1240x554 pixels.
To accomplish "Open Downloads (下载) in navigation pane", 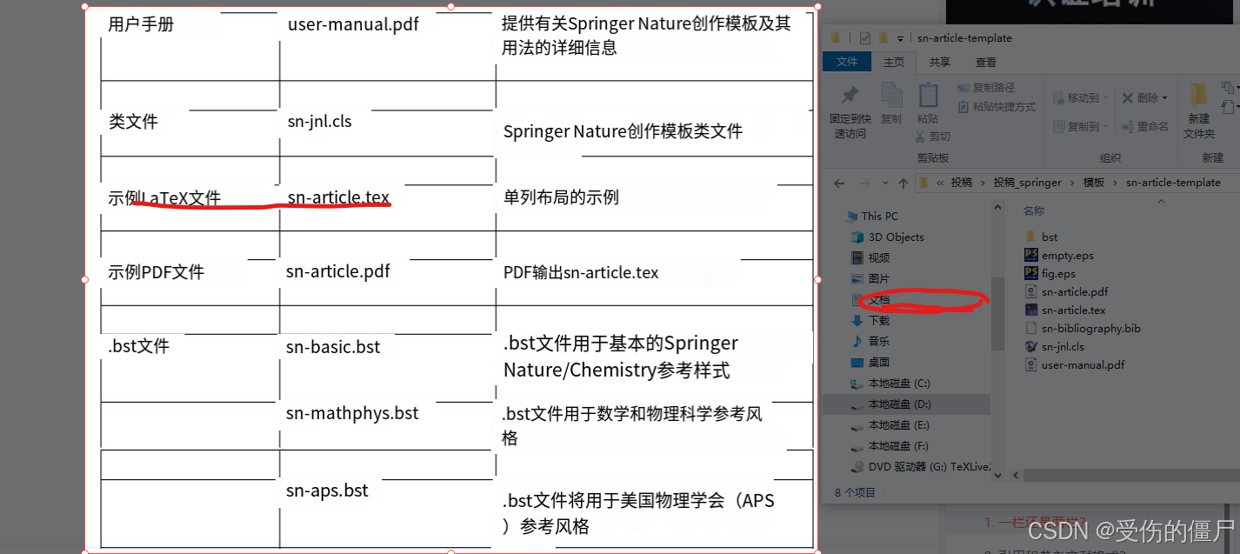I will pos(870,320).
